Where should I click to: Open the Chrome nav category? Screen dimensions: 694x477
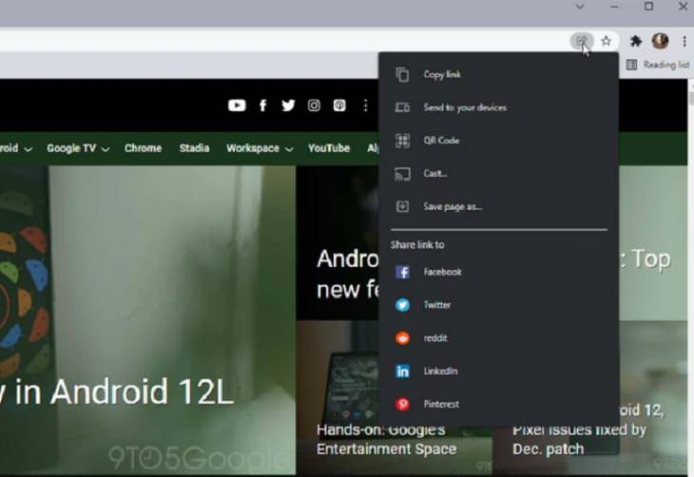coord(143,148)
